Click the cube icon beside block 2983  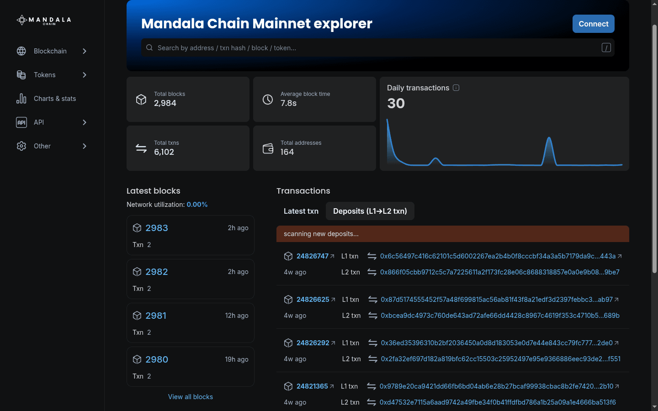[x=137, y=228]
